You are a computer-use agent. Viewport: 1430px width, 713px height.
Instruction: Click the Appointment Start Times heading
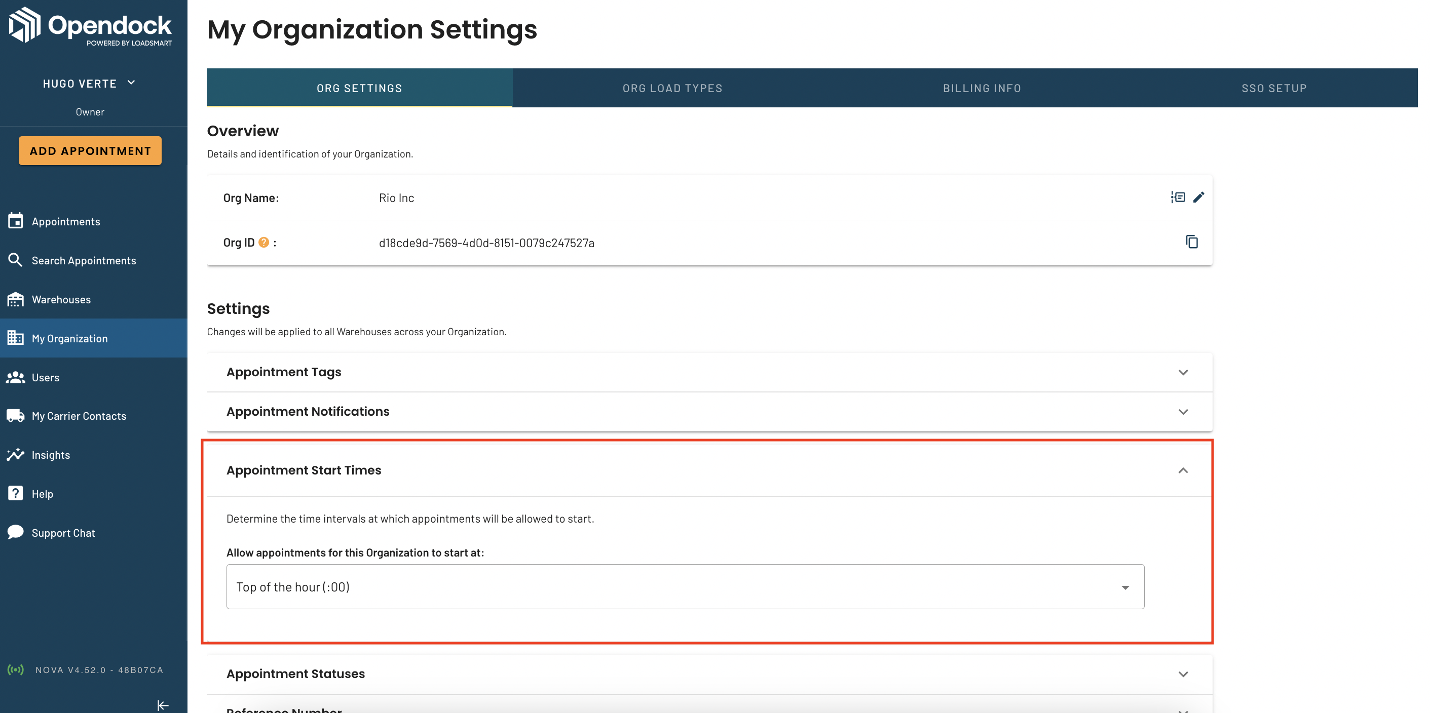pyautogui.click(x=304, y=470)
